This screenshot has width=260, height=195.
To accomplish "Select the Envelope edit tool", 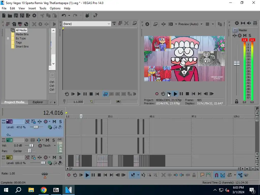I will [x=143, y=175].
